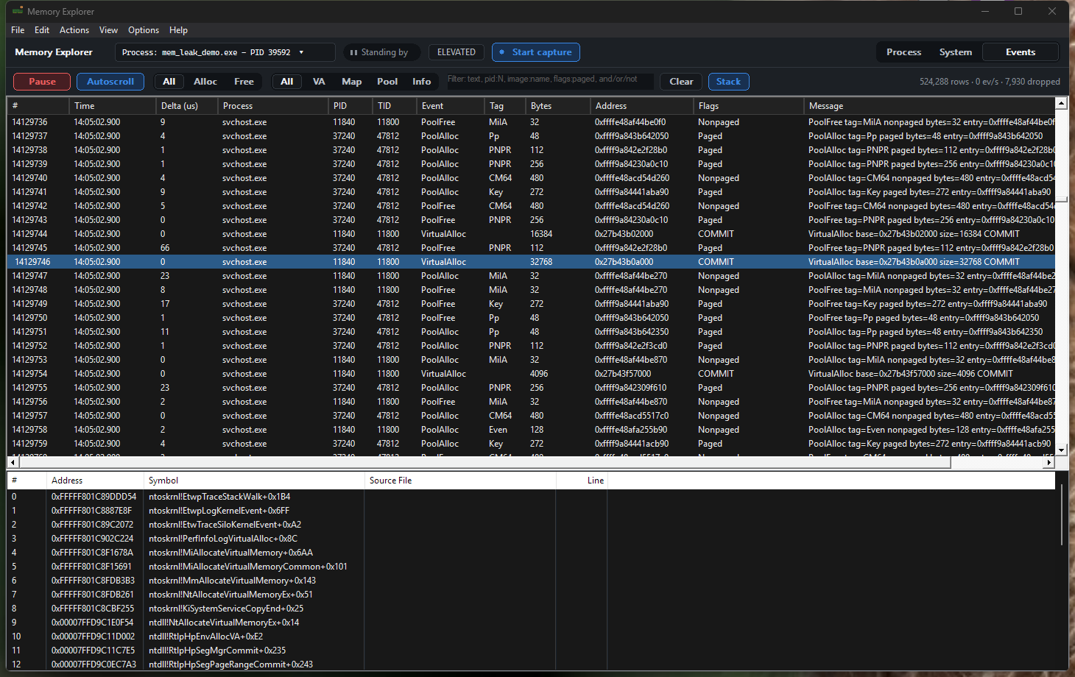This screenshot has width=1075, height=677.
Task: Expand the Process selector dropdown
Action: click(x=225, y=52)
